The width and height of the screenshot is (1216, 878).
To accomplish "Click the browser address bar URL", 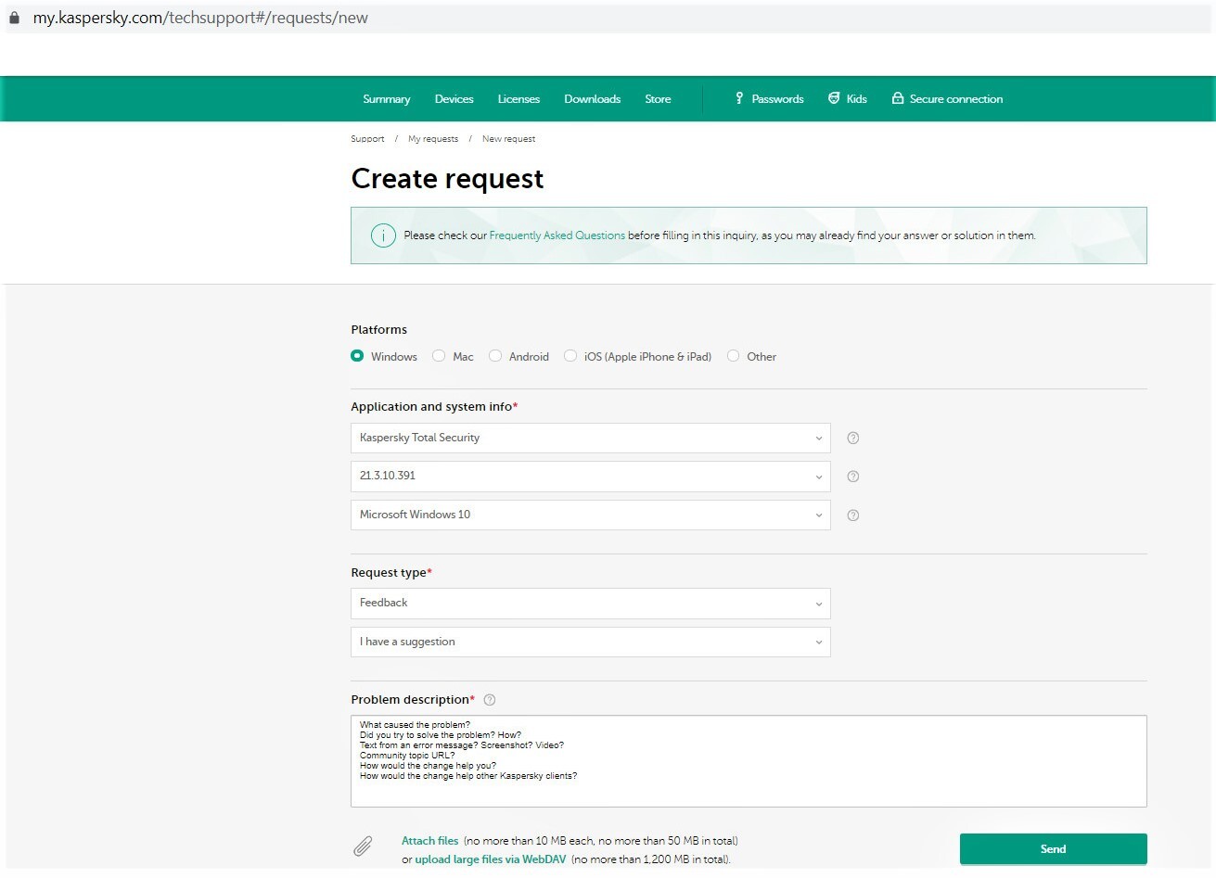I will [x=200, y=18].
